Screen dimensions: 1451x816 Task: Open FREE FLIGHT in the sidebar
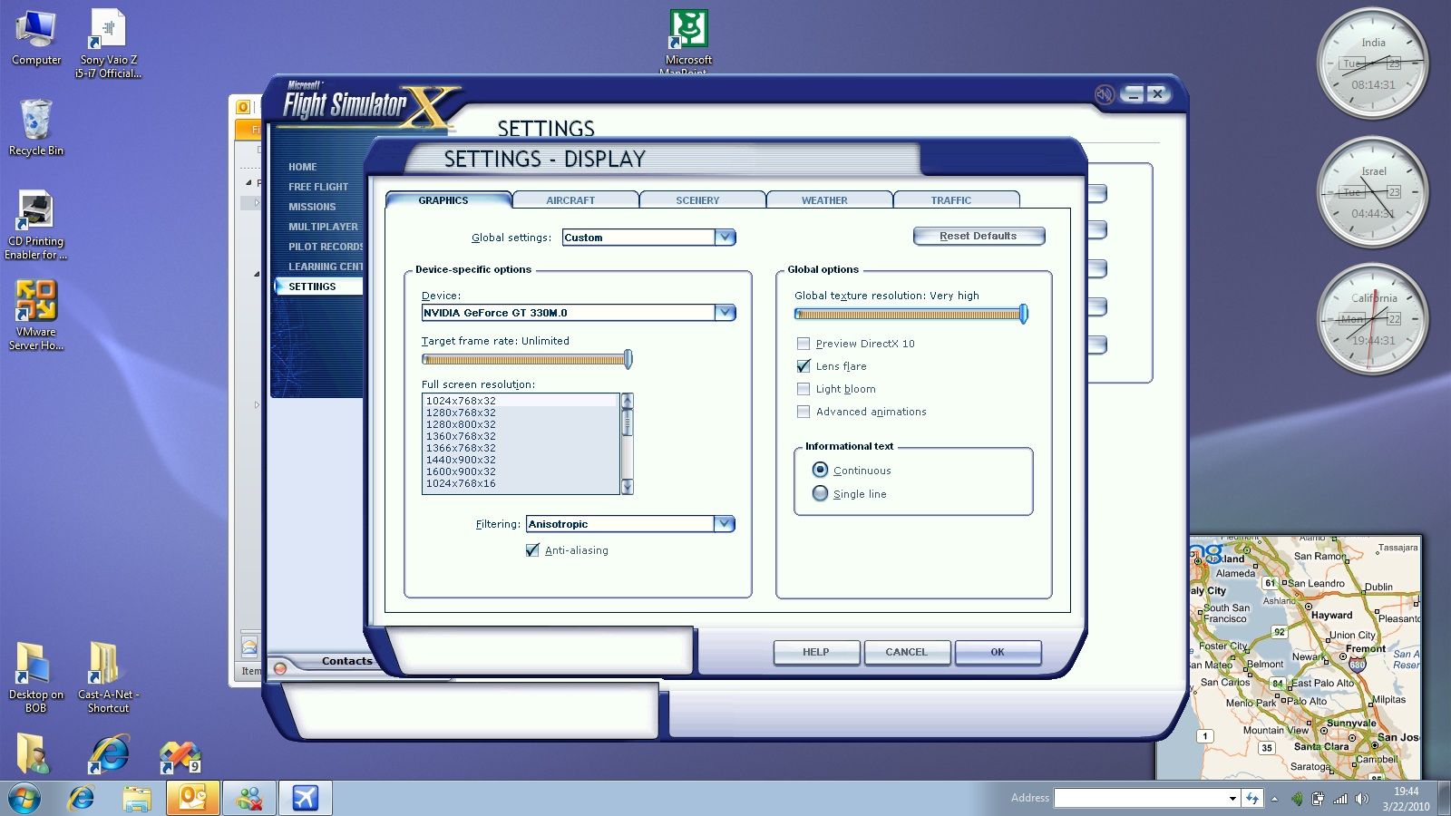click(318, 187)
